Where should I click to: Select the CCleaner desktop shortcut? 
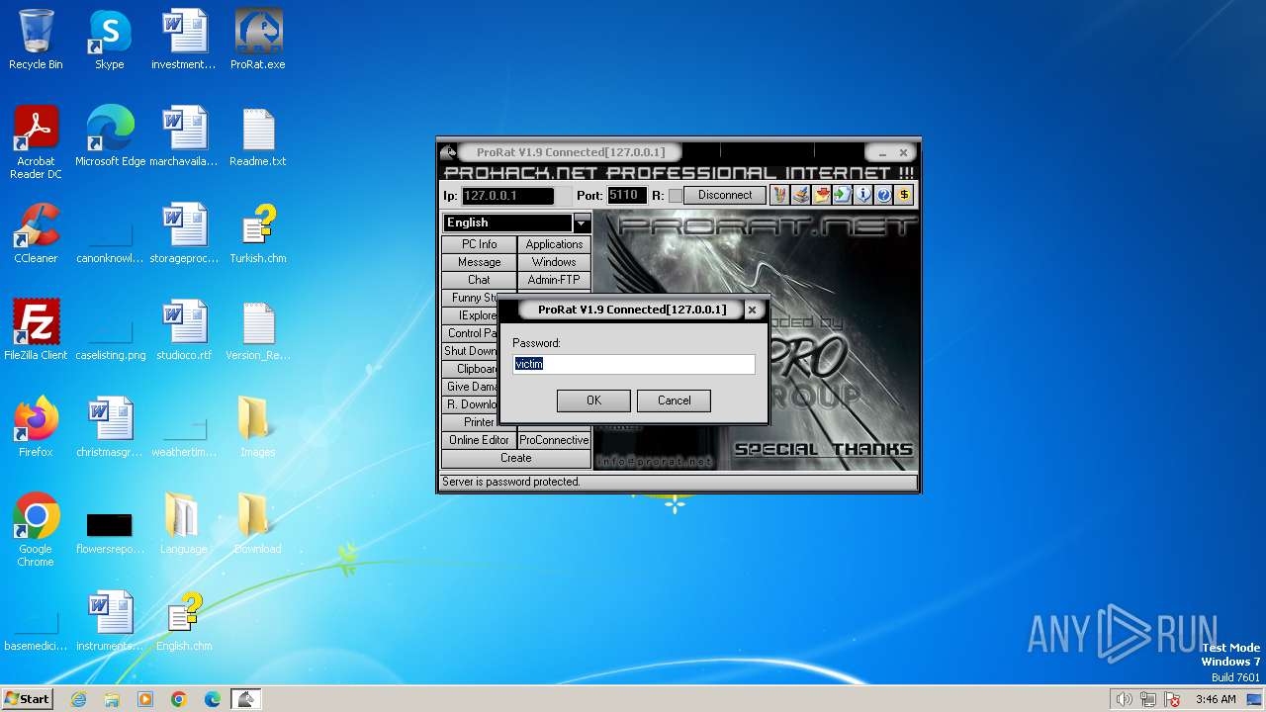click(36, 234)
